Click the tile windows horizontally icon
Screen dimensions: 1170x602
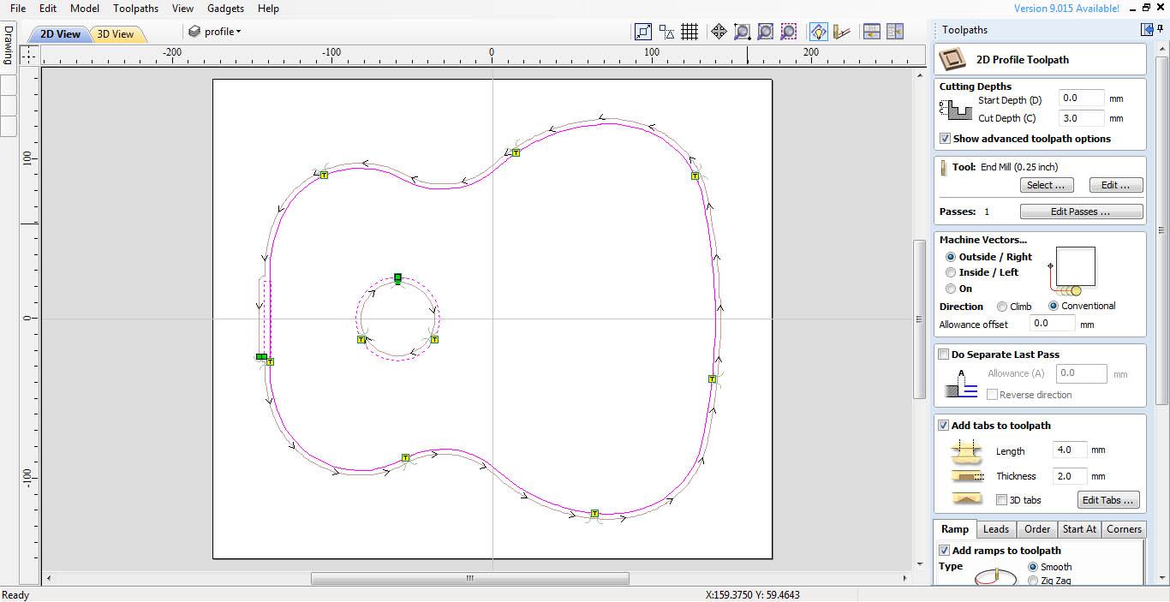pyautogui.click(x=872, y=32)
